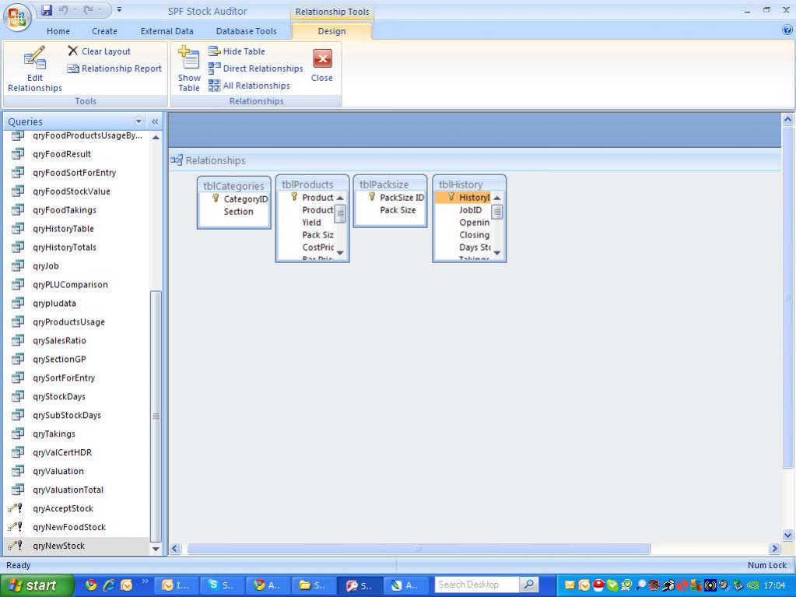Click Clear Layout in Tools group

pos(99,51)
